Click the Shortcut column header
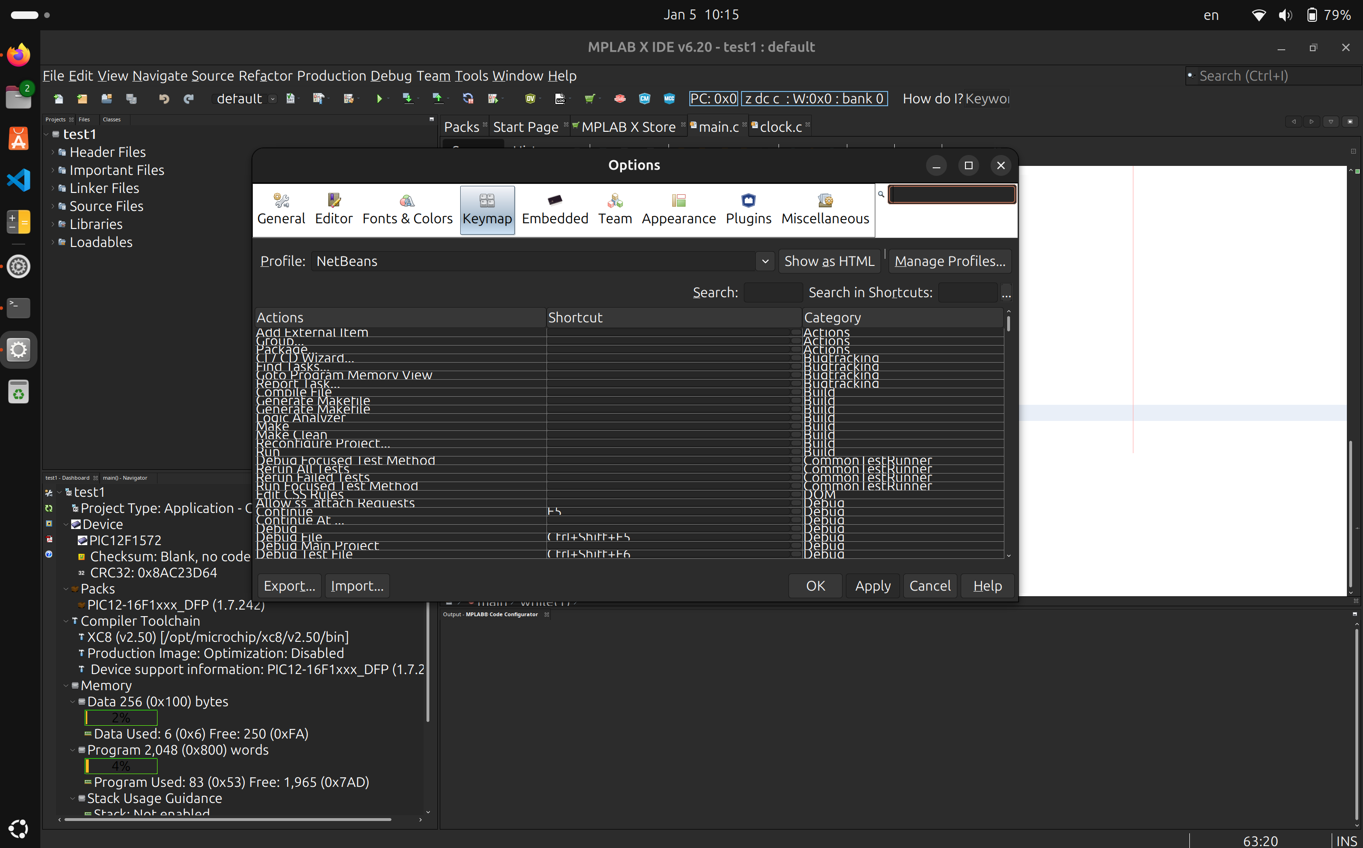The image size is (1363, 848). pos(674,318)
